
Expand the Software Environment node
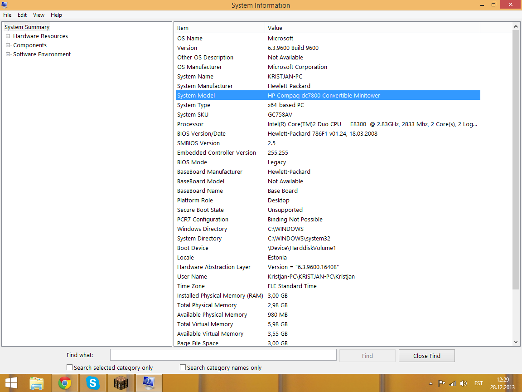(8, 54)
